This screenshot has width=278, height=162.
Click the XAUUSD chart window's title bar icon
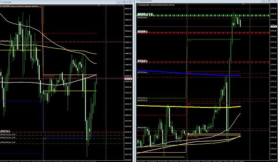[138, 1]
